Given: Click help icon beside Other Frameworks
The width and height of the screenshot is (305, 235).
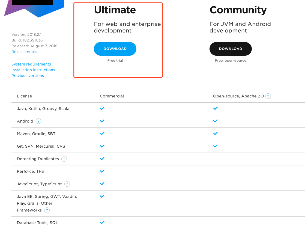Looking at the screenshot, I should [x=47, y=210].
